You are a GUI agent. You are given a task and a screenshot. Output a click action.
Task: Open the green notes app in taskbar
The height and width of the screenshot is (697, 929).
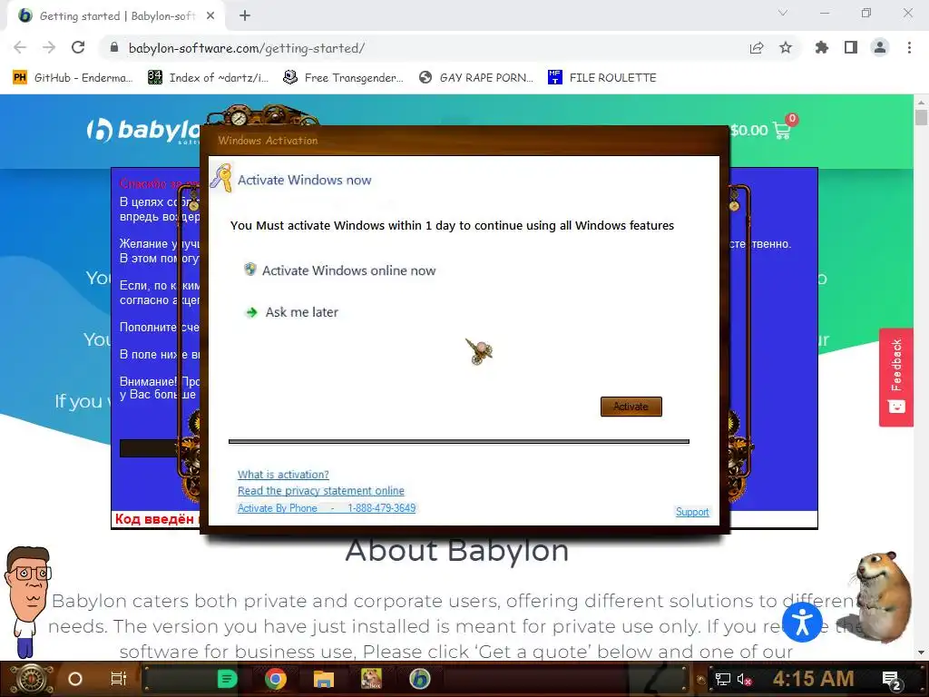pos(227,679)
